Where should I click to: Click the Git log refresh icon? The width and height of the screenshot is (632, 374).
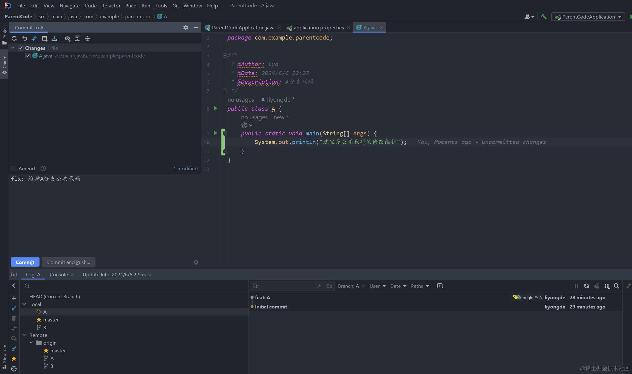point(586,286)
